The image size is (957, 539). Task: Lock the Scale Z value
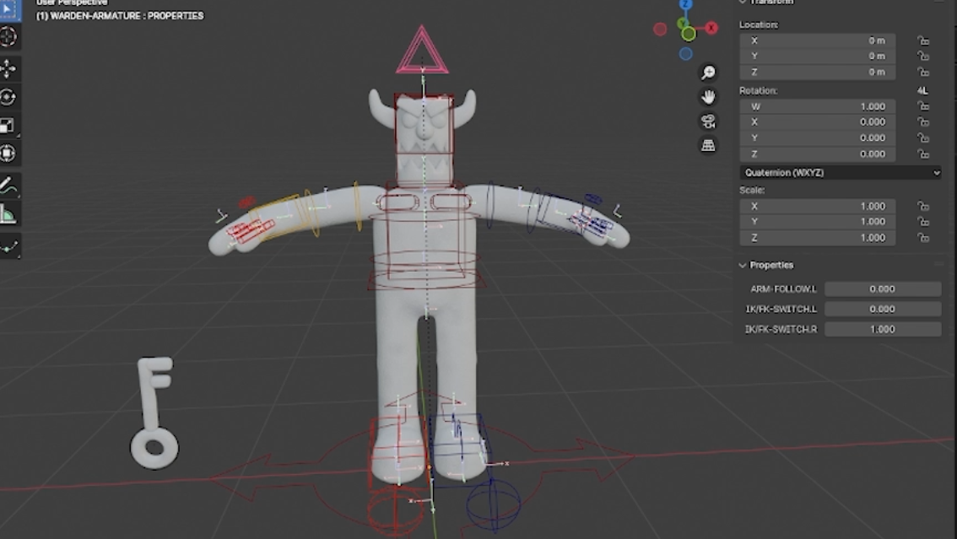click(x=923, y=238)
